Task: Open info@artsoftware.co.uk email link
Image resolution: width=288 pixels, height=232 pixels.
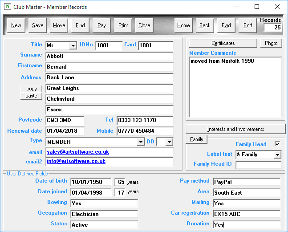Action: click(76, 161)
